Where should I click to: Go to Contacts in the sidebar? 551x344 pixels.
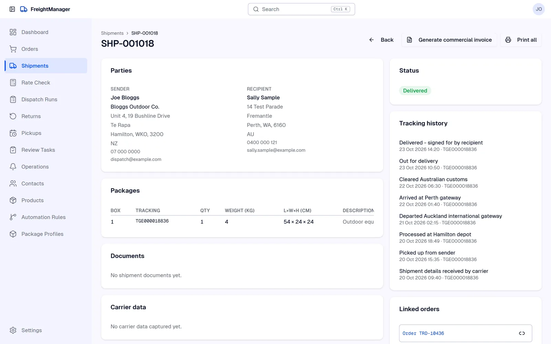click(46, 183)
